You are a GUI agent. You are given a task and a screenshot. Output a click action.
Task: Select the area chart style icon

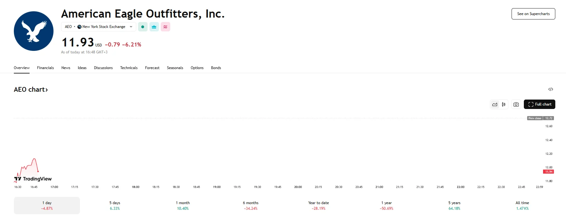click(495, 104)
